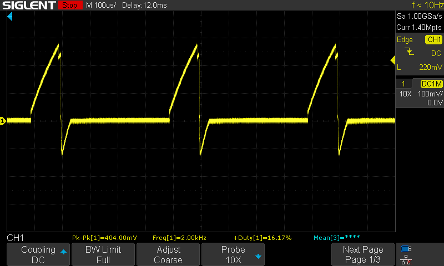
Task: Toggle Adjust between Coarse and Fine
Action: [168, 254]
